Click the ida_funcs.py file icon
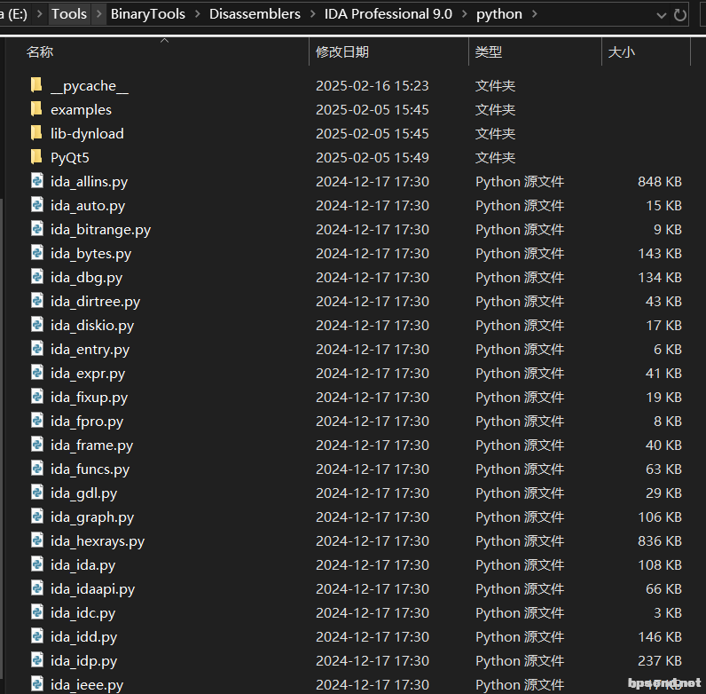This screenshot has width=706, height=694. click(37, 469)
